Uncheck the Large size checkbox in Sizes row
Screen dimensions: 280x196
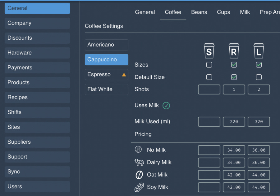point(259,65)
